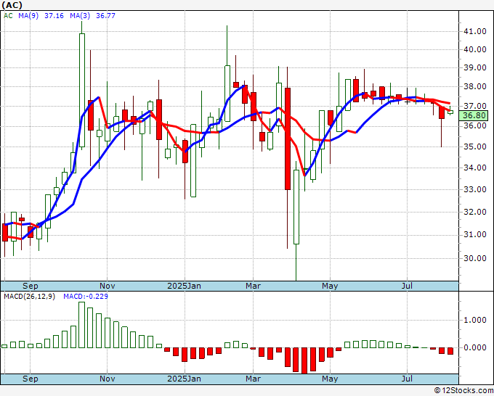Click Nov on the price chart time axis
494x396 pixels.
(107, 286)
